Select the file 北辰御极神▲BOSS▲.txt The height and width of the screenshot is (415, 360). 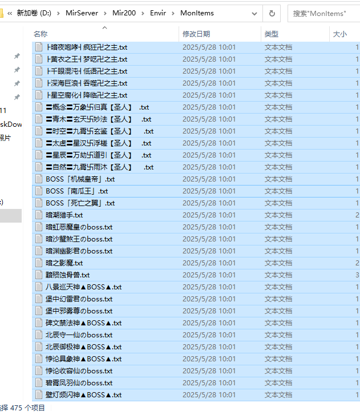[196, 346]
